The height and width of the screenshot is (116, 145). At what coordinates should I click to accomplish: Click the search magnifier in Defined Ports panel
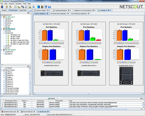pos(30,13)
